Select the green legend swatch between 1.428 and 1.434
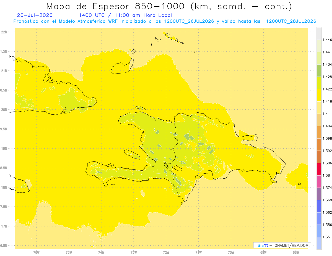 pos(319,70)
